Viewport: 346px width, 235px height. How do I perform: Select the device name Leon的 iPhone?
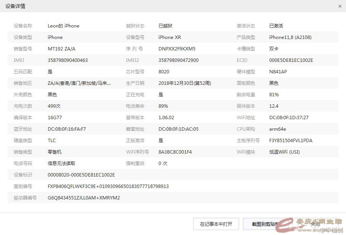pyautogui.click(x=63, y=26)
